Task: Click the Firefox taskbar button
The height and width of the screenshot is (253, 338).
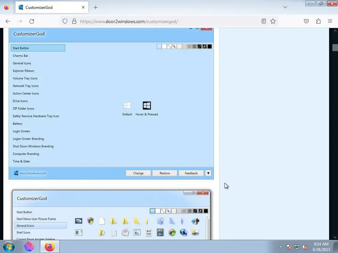Action: (50, 246)
